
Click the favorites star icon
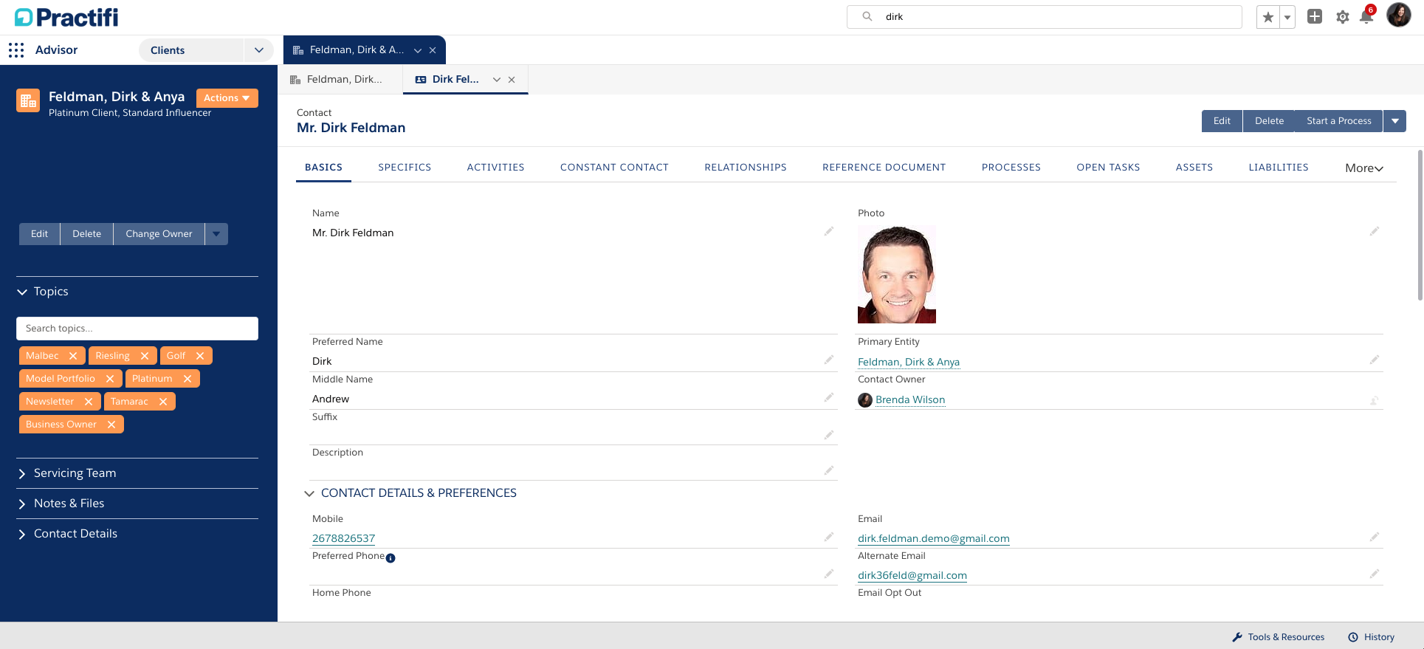(x=1268, y=17)
